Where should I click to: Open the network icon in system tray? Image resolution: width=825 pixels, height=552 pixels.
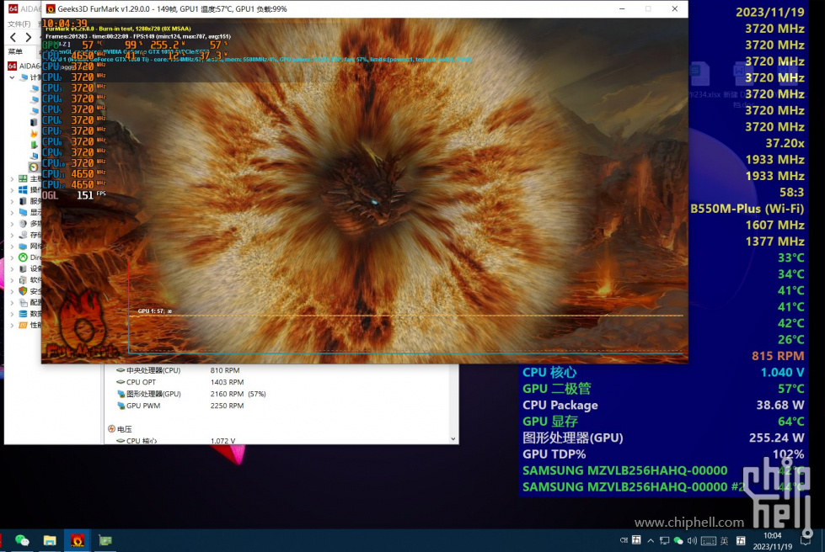pyautogui.click(x=665, y=540)
